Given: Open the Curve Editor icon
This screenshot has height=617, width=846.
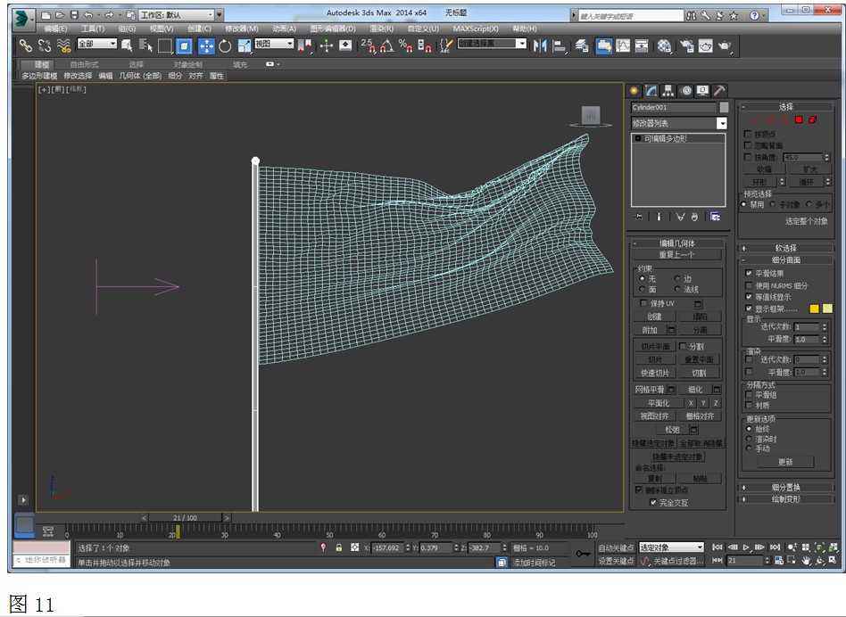Looking at the screenshot, I should (623, 46).
